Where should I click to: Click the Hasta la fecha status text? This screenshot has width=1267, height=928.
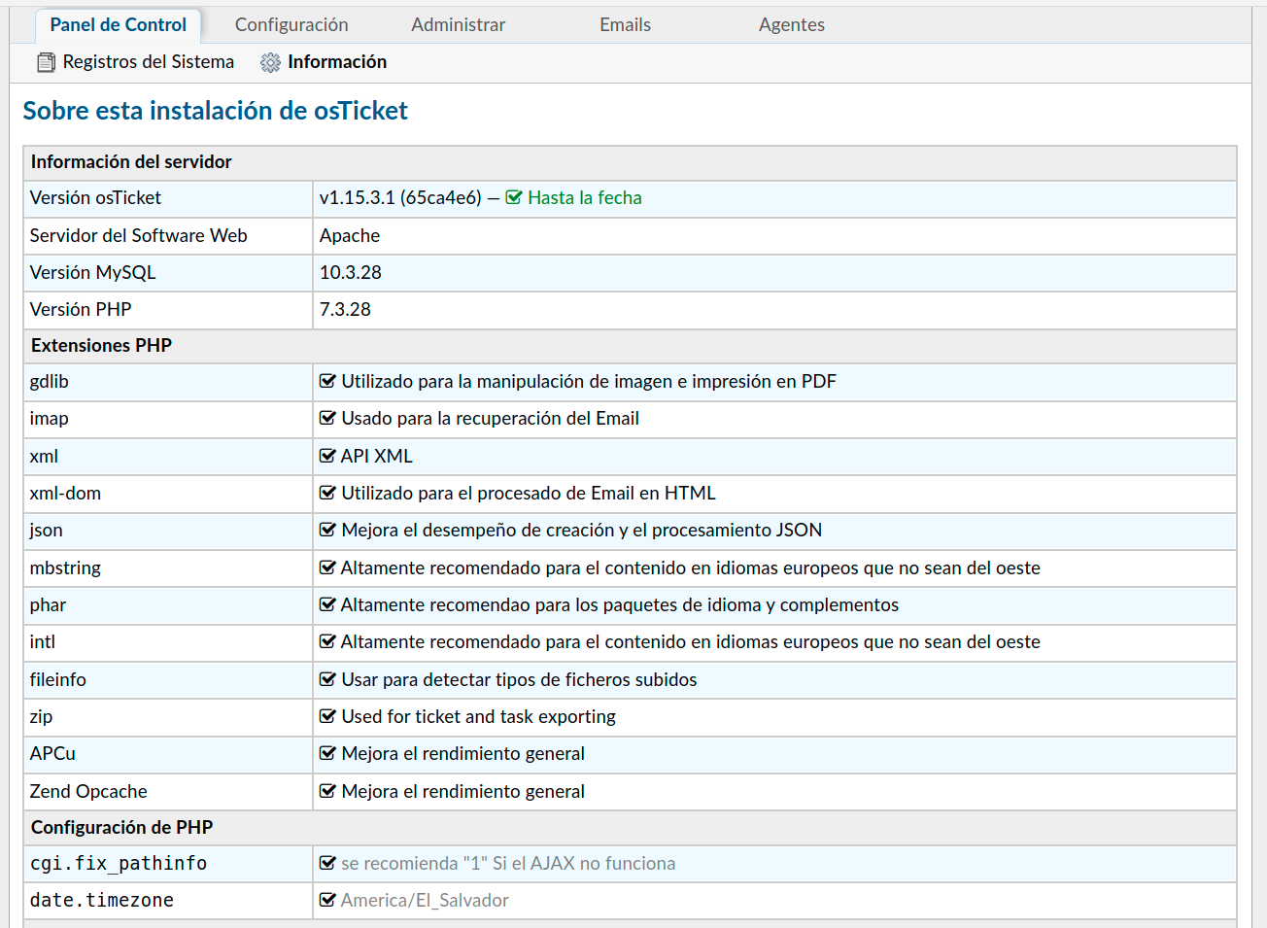(584, 198)
